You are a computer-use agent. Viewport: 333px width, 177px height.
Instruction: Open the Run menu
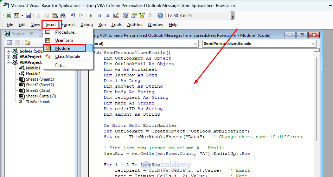pos(102,25)
